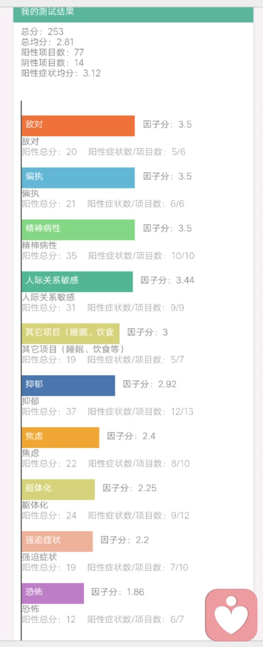This screenshot has width=263, height=647.
Task: Click 人际关系敏感 factor score 3.44 label
Action: (x=167, y=280)
